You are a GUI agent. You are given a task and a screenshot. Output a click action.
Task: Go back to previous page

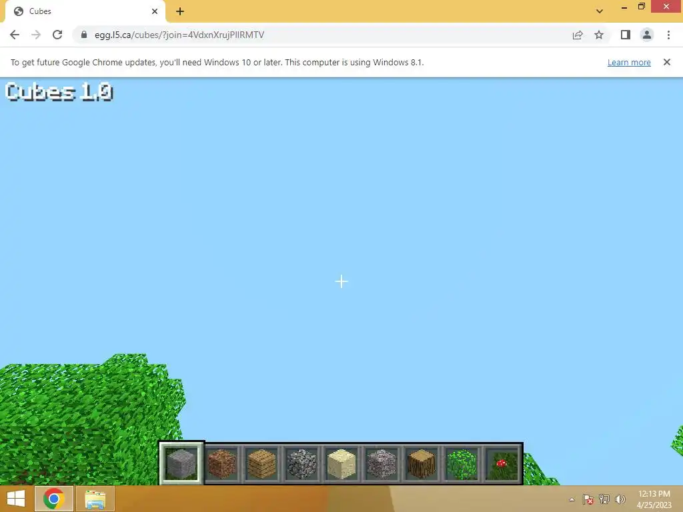15,35
